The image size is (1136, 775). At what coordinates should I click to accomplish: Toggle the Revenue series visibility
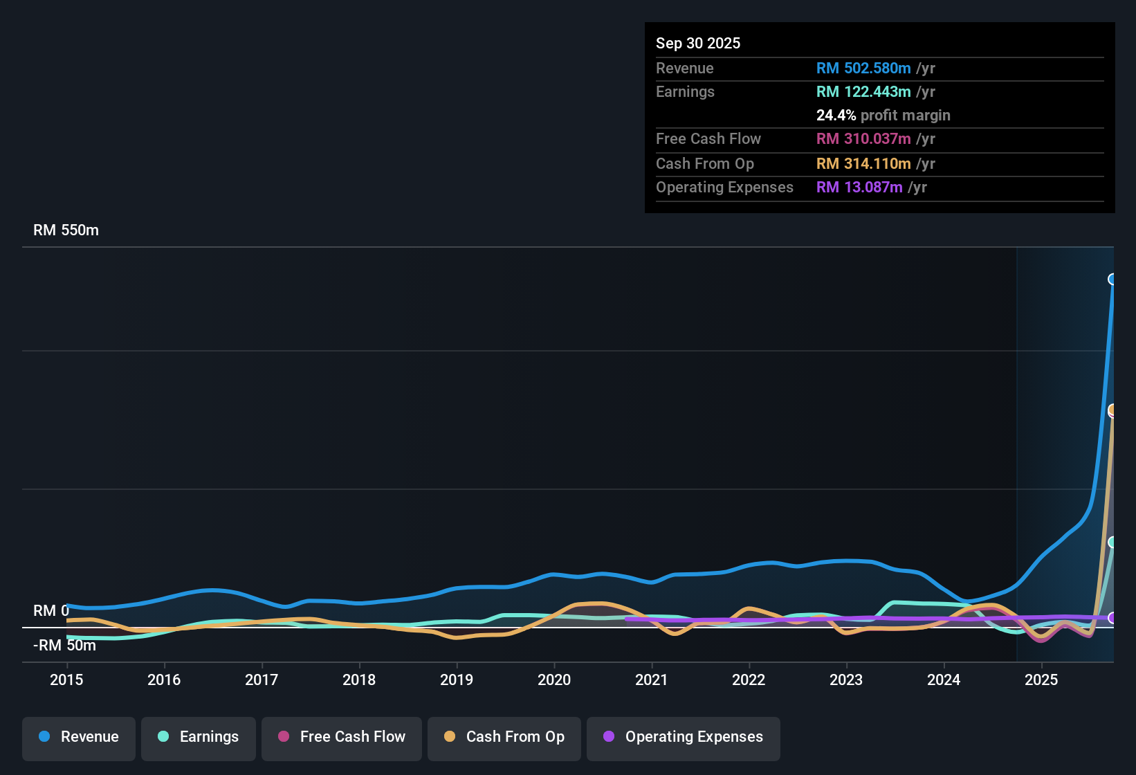pos(78,738)
